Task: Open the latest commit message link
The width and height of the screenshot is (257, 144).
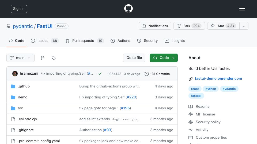Action: (67, 74)
